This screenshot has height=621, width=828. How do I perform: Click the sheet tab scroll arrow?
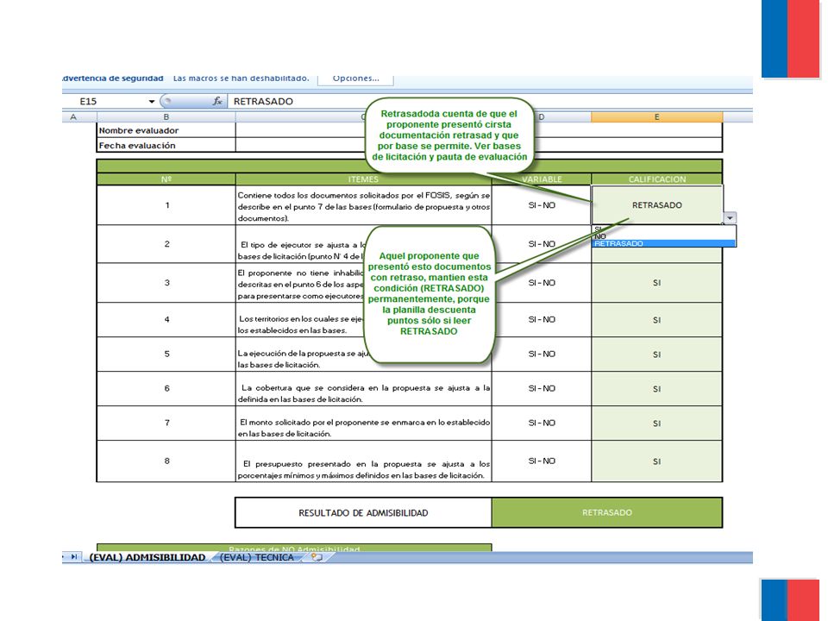coord(74,556)
